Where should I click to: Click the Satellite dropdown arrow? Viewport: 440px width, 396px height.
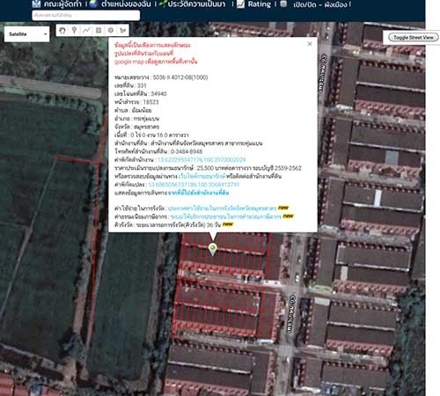coord(45,34)
